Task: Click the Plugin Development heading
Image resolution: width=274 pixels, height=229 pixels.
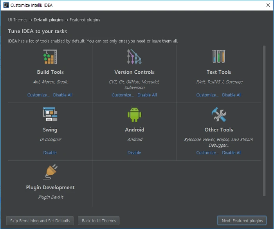Action: [50, 187]
